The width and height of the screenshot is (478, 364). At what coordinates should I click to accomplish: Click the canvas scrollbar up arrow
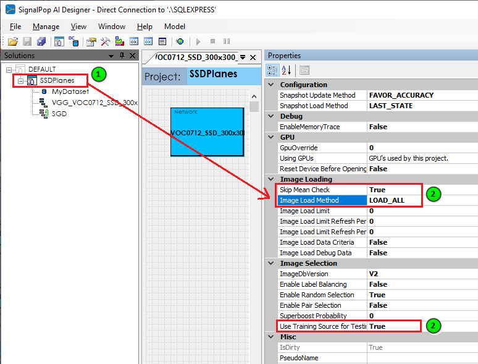[254, 96]
